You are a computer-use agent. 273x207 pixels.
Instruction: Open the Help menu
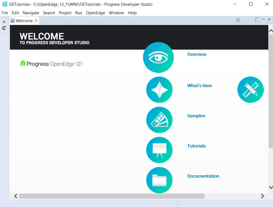(x=132, y=13)
